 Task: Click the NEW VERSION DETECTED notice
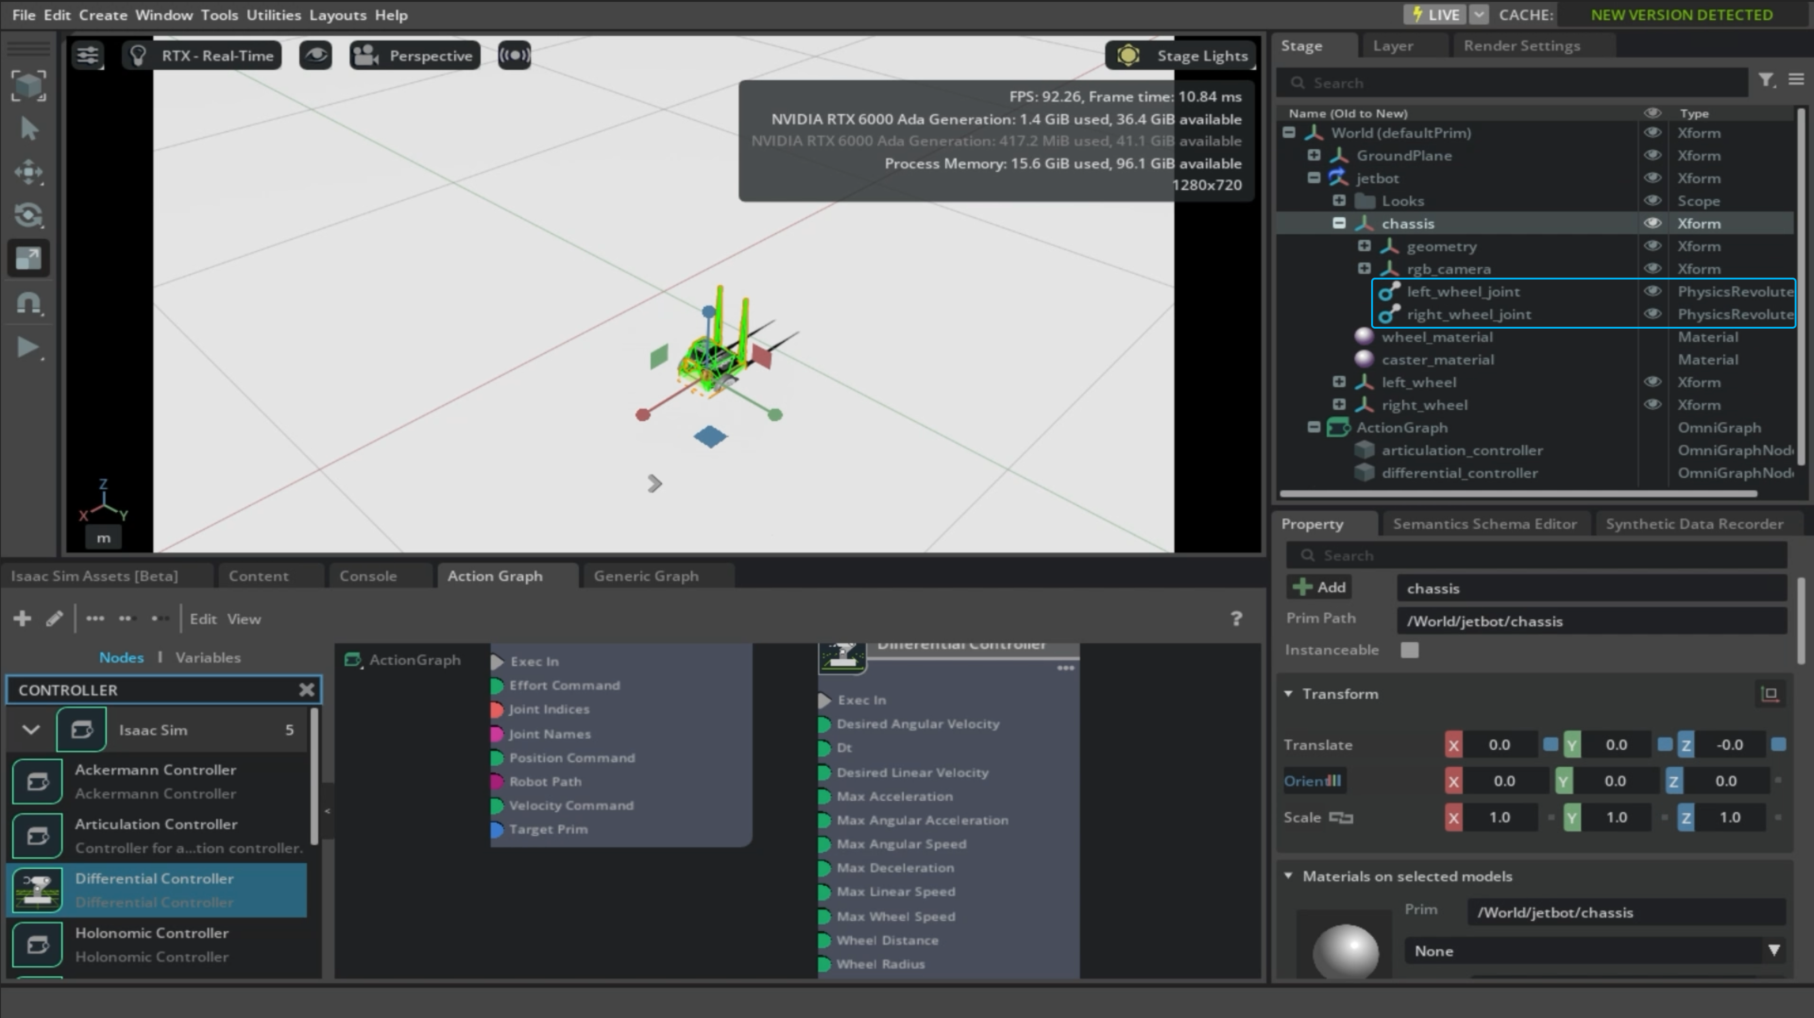[1682, 15]
